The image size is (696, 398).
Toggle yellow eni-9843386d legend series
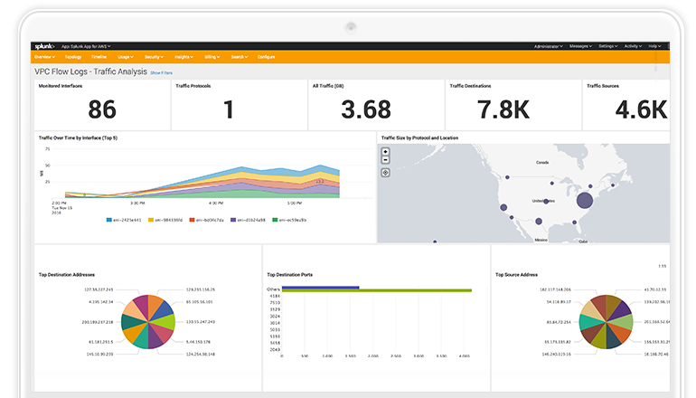tap(165, 220)
